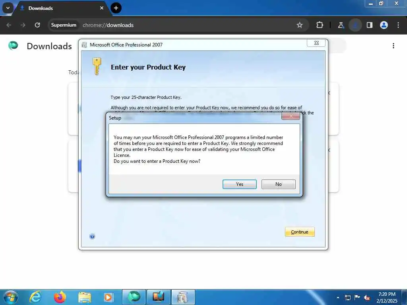Open the clock showing 7:20 PM
The height and width of the screenshot is (305, 407).
[x=387, y=297]
